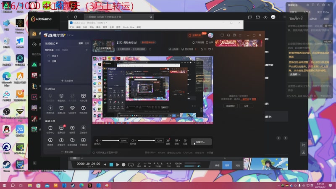Open the 任务中心 task center tool
The width and height of the screenshot is (336, 189).
tap(50, 128)
